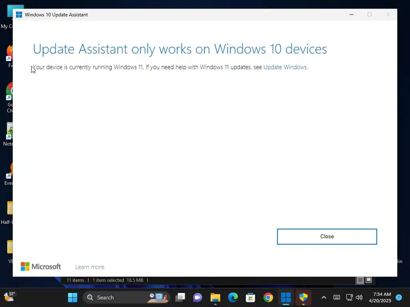
Task: Minimize the Windows 10 Update Assistant window
Action: (x=352, y=15)
